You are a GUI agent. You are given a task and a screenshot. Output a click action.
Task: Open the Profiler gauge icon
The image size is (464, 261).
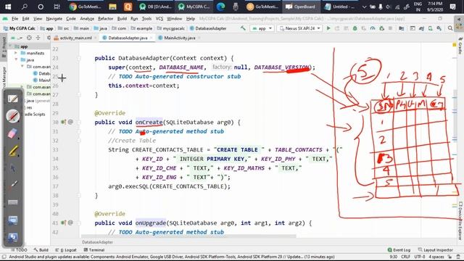(373, 28)
